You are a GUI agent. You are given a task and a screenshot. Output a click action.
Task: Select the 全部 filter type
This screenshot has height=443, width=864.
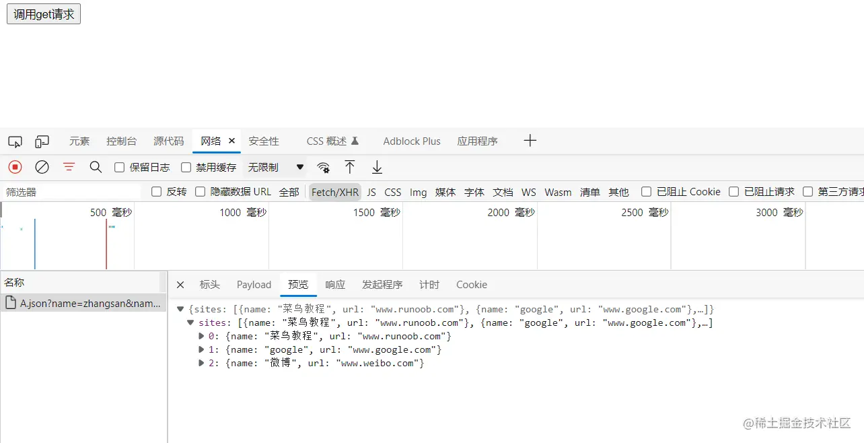[289, 192]
